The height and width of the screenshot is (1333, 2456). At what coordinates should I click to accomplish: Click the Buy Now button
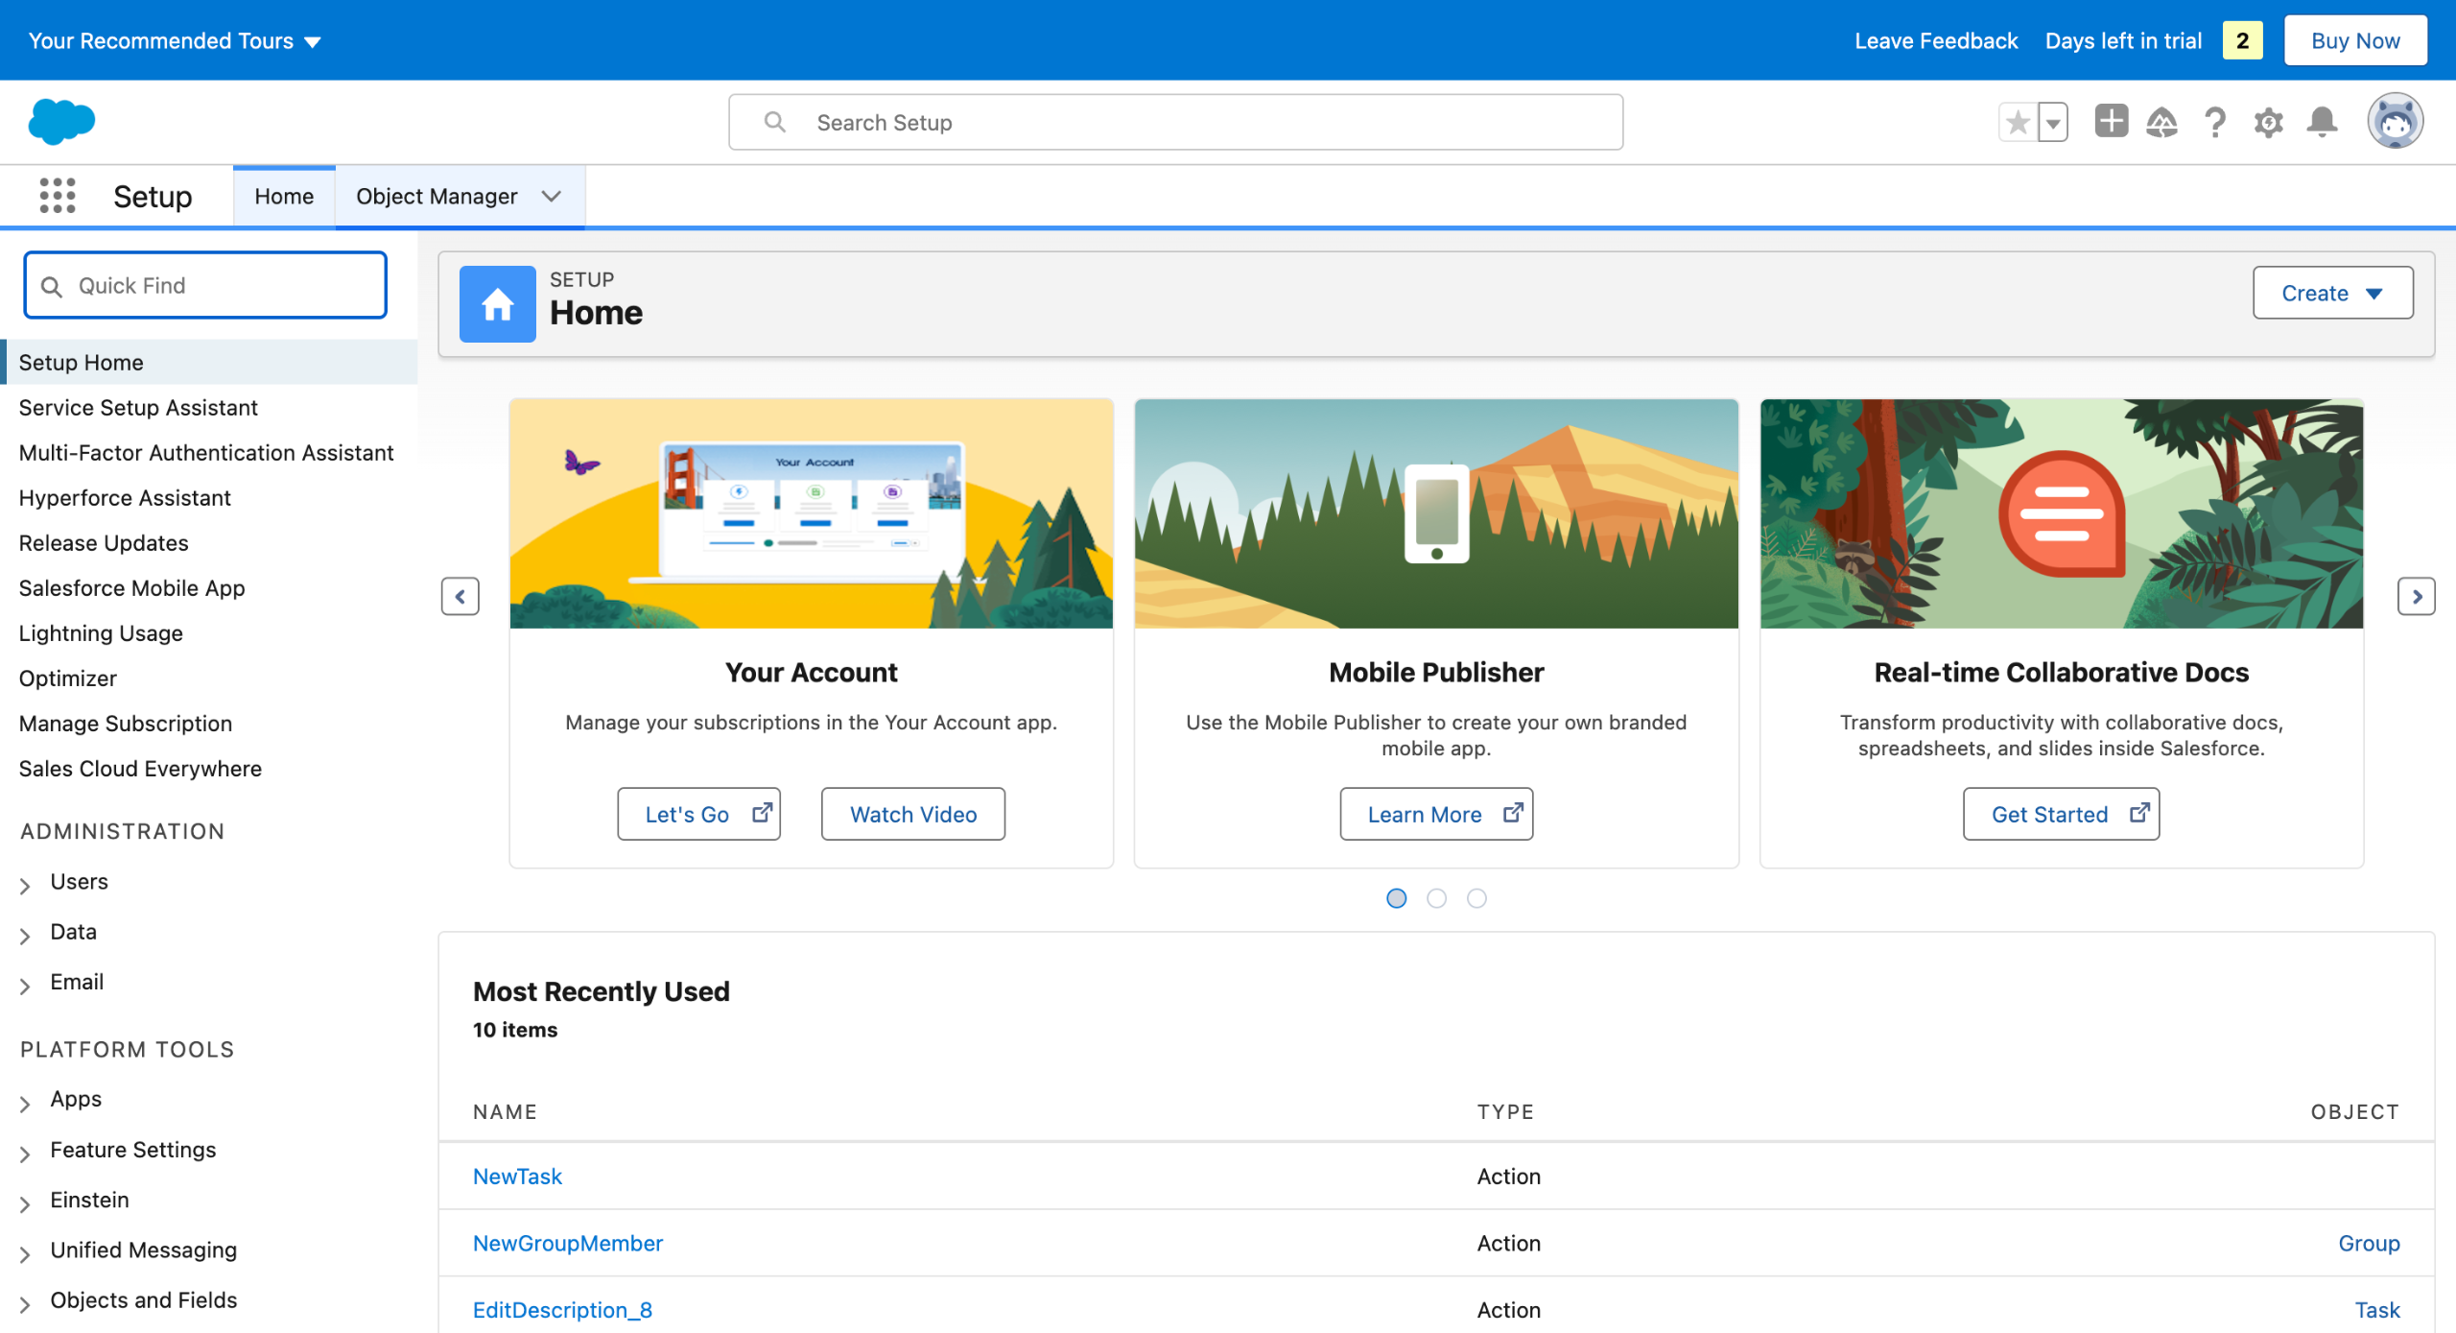click(x=2355, y=40)
